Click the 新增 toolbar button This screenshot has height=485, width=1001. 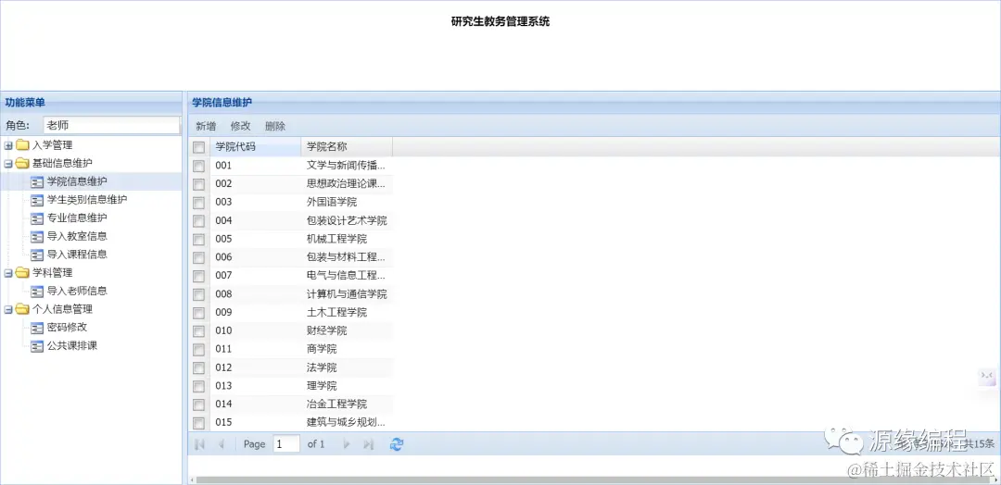click(206, 126)
